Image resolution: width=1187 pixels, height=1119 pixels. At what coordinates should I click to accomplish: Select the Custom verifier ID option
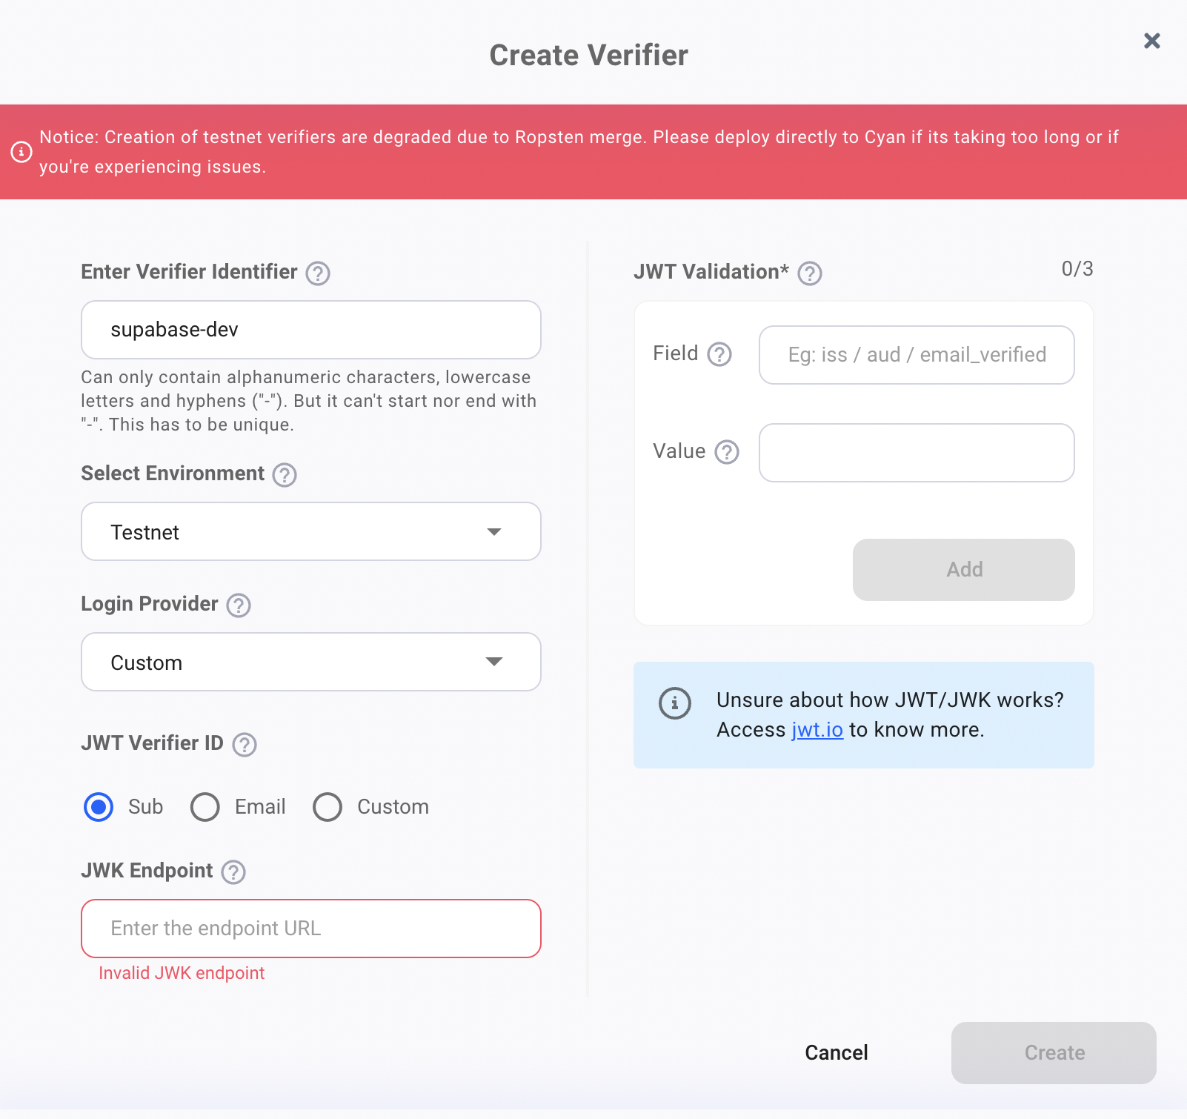[x=327, y=807]
